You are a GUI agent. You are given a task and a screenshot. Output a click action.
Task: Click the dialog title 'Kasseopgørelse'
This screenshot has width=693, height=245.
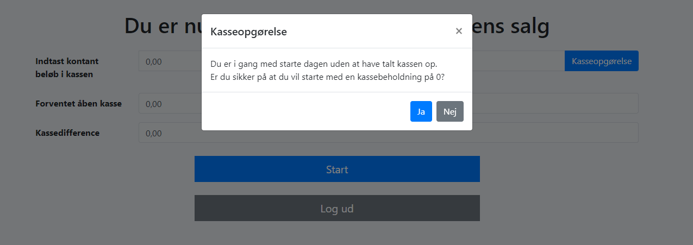(248, 32)
